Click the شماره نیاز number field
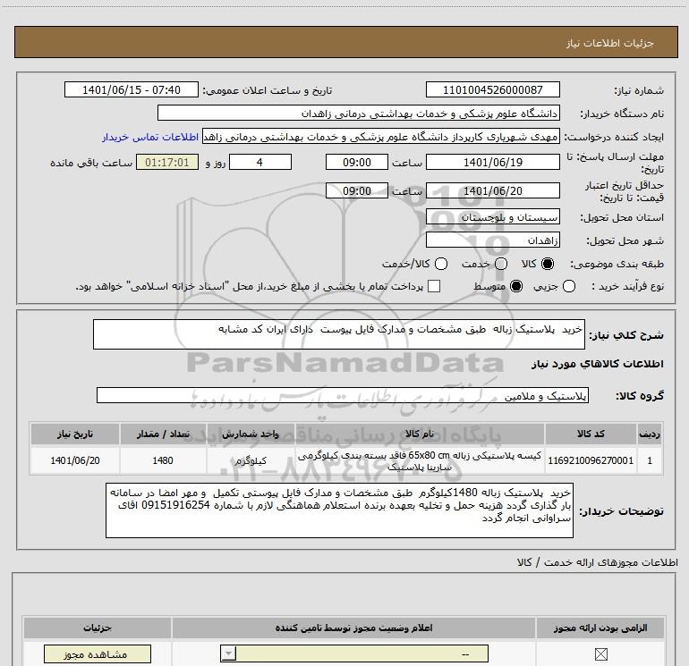The image size is (689, 666). click(493, 90)
